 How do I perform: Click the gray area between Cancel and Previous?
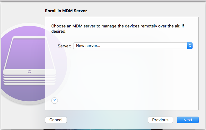106,120
